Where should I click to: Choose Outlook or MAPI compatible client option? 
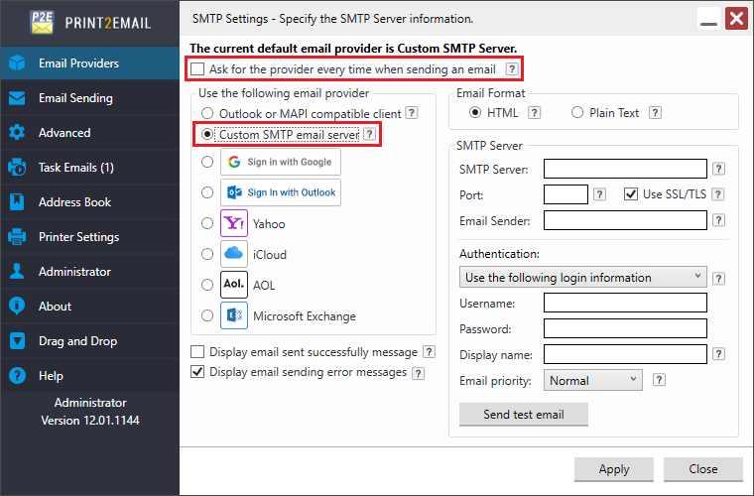[207, 113]
